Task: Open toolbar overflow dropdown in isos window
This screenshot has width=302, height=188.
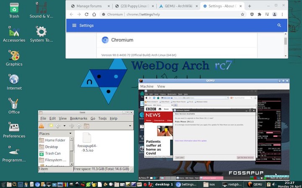Action: pos(130,126)
